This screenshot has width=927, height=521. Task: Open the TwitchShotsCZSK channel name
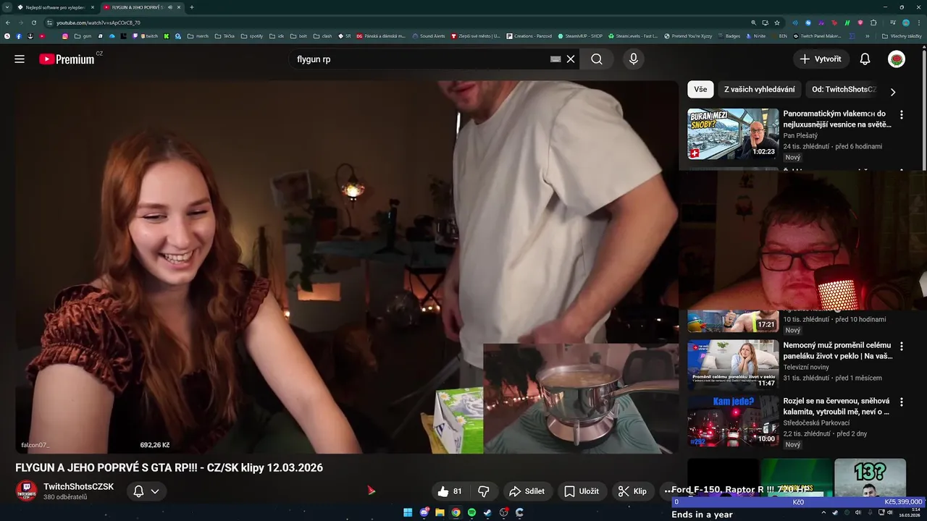click(x=78, y=487)
